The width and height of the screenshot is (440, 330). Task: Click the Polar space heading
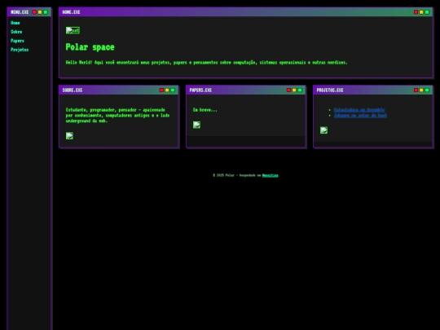[x=90, y=47]
